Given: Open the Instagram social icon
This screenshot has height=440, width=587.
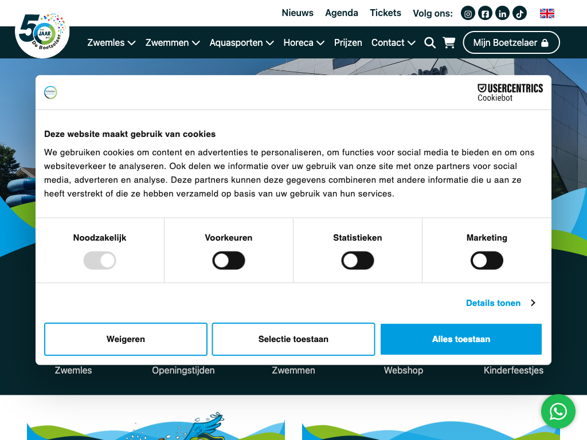Looking at the screenshot, I should [468, 13].
